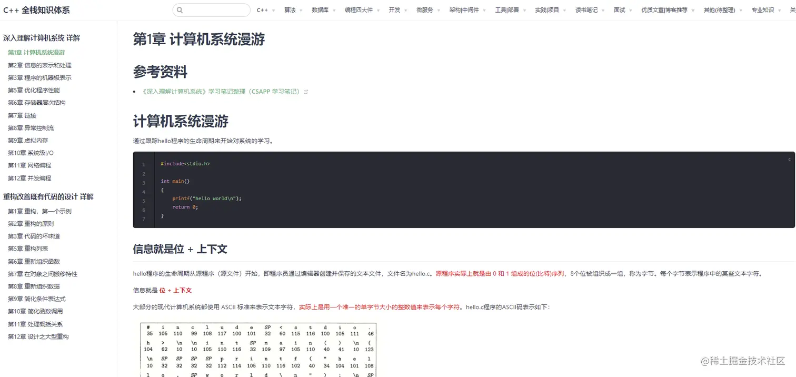Screen dimensions: 796x377
Task: Click the search magnifier icon
Action: click(x=180, y=9)
